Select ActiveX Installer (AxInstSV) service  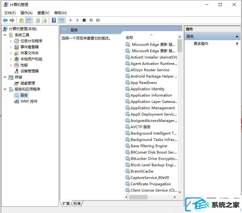154,57
